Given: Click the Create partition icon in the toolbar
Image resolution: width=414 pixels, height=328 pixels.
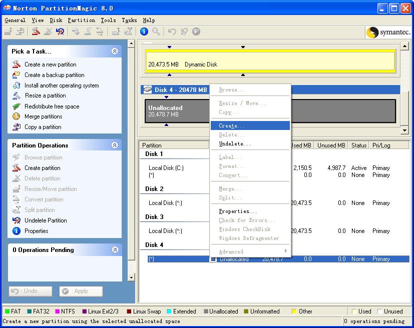Looking at the screenshot, I should (x=36, y=31).
